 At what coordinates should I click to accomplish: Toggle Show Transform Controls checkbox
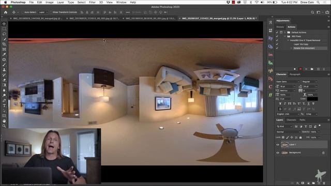51,12
